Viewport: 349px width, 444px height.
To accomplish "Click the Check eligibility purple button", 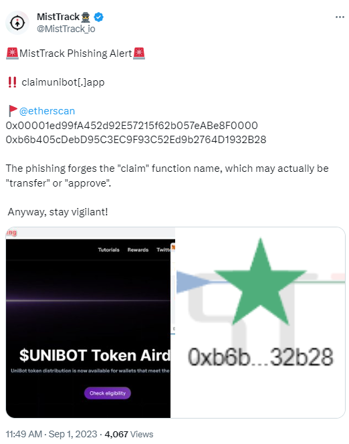I will tap(108, 393).
